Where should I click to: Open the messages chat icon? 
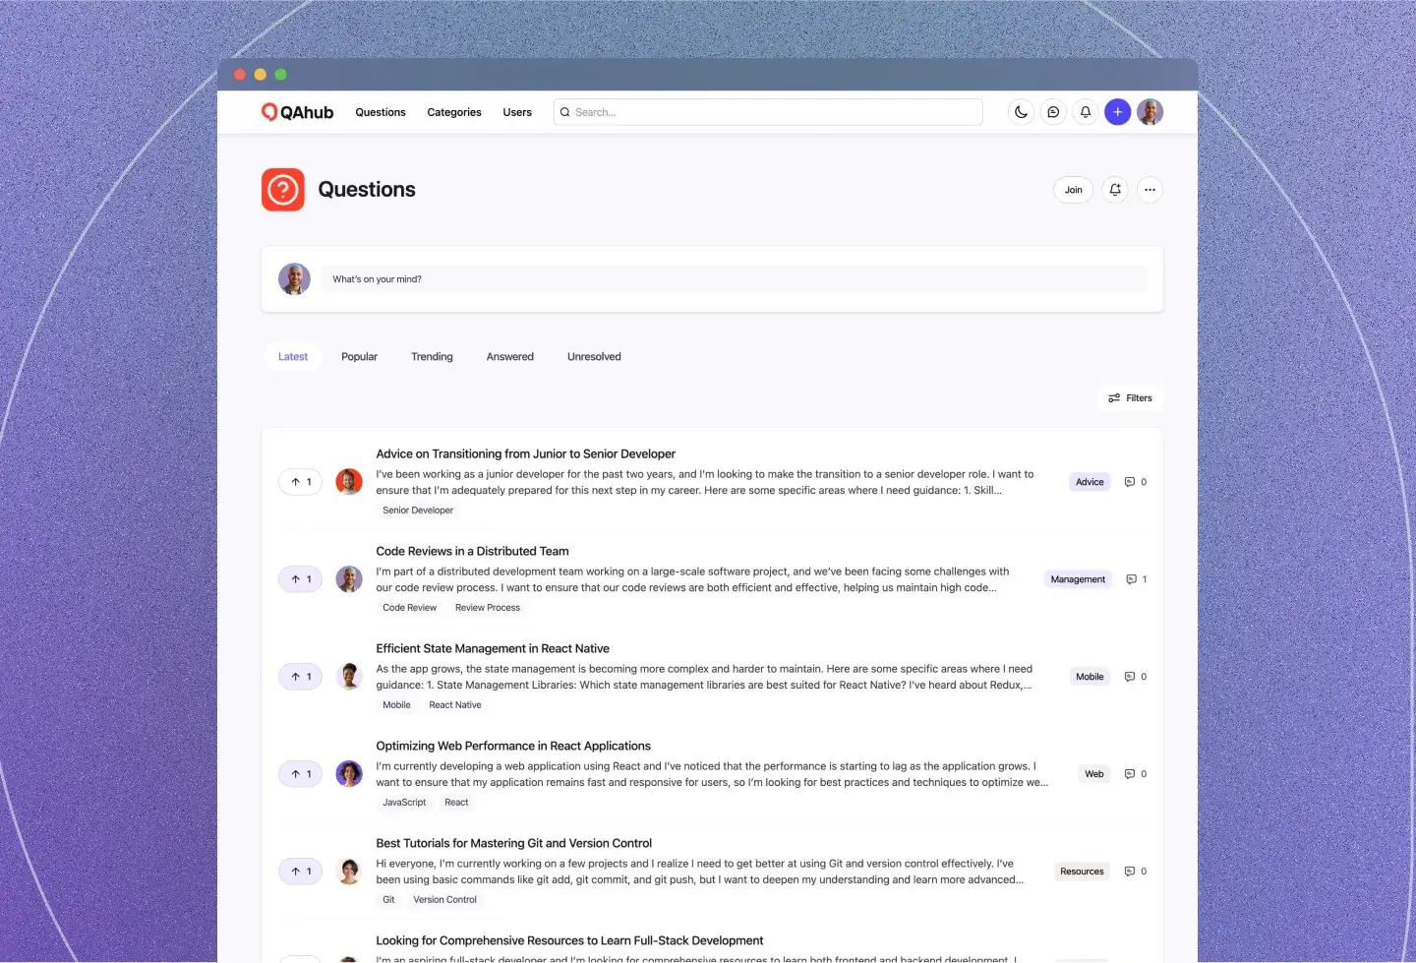click(x=1053, y=112)
